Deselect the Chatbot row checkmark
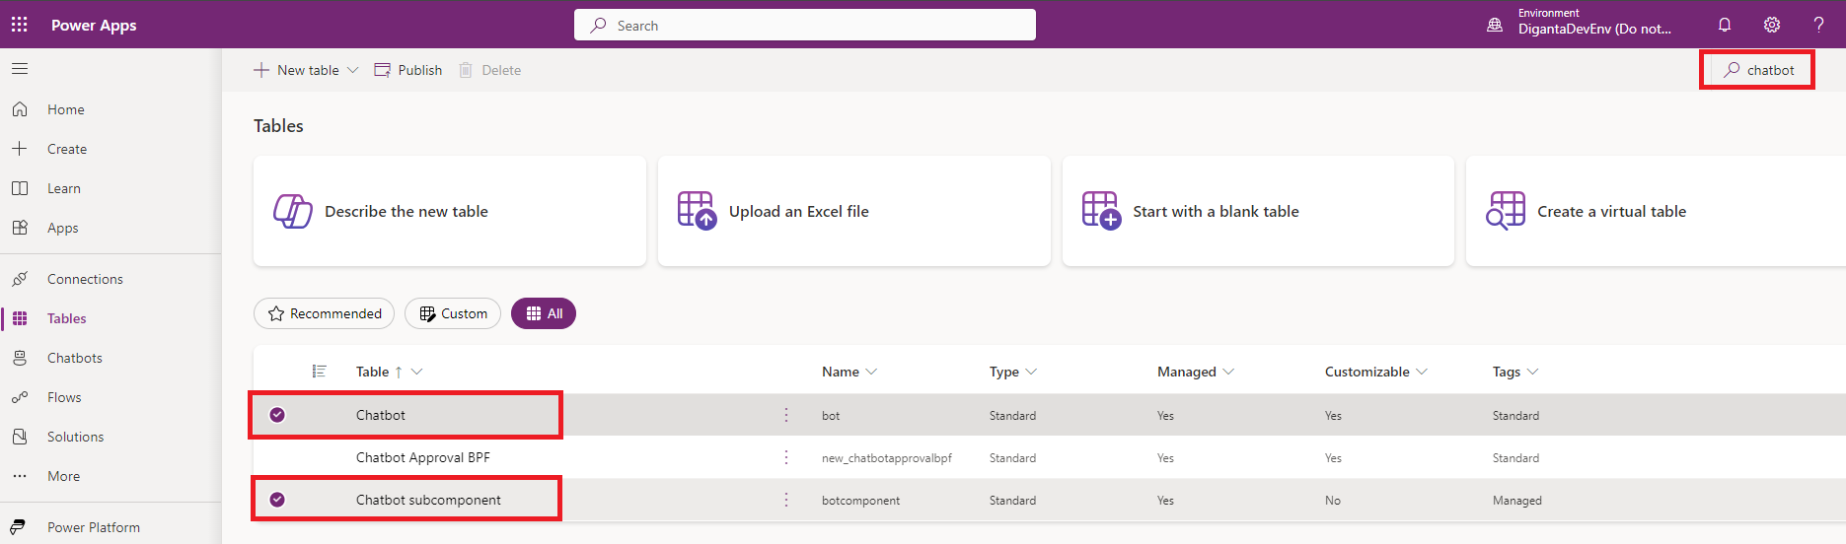Screen dimensions: 1846x544 (x=277, y=415)
